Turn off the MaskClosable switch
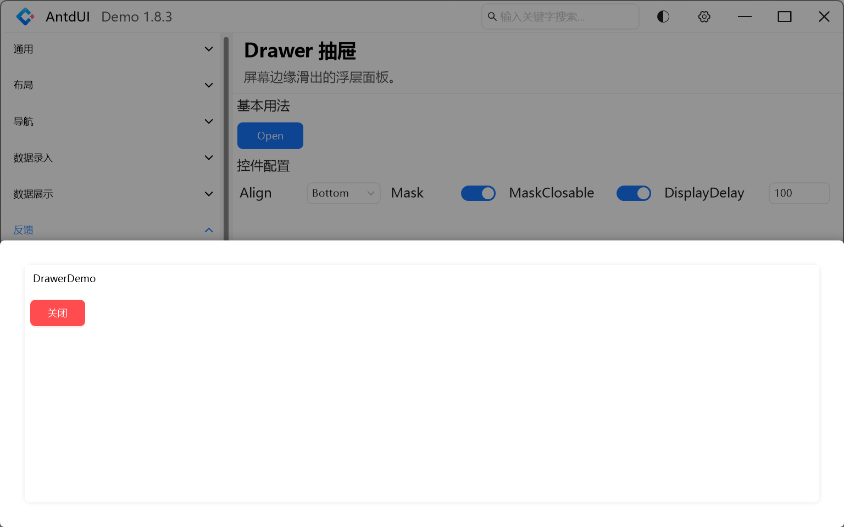Viewport: 844px width, 527px height. click(634, 193)
